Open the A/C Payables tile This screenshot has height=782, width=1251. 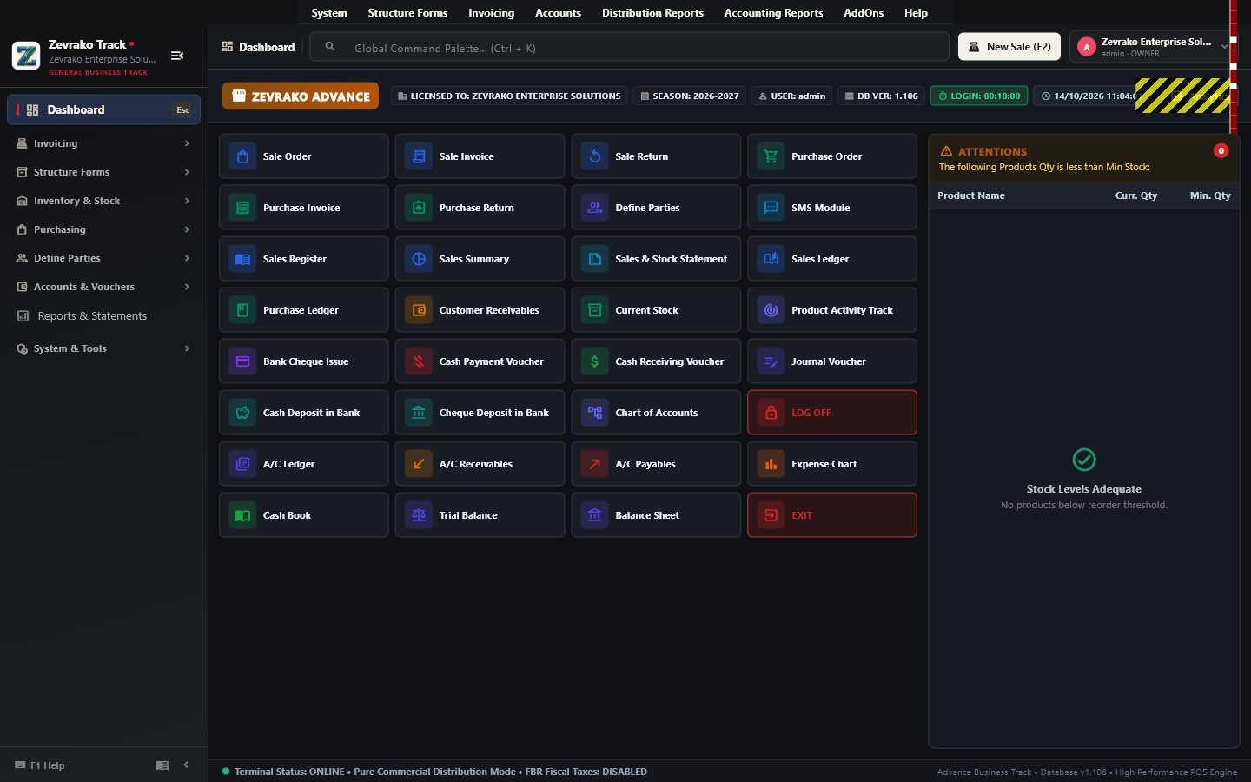pyautogui.click(x=656, y=464)
